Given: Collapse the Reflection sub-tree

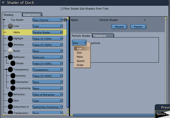Looking at the screenshot, I should [x=7, y=57].
